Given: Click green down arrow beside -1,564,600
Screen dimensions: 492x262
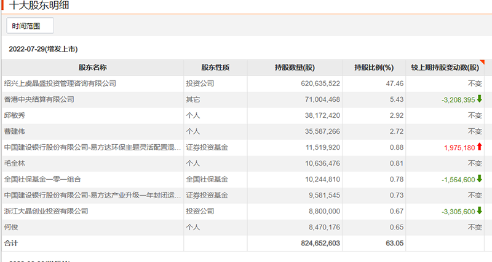Looking at the screenshot, I should (480, 179).
